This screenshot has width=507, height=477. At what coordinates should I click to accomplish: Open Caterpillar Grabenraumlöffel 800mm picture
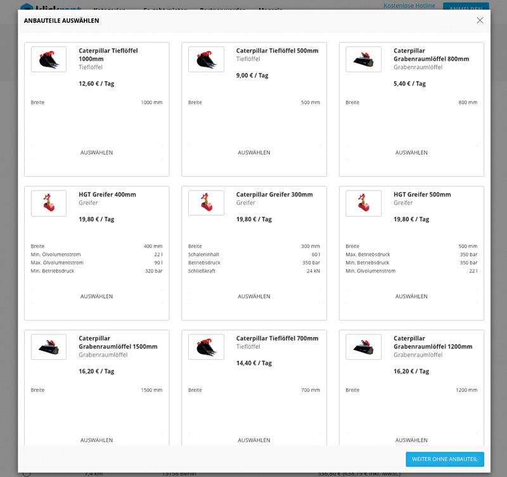coord(364,60)
